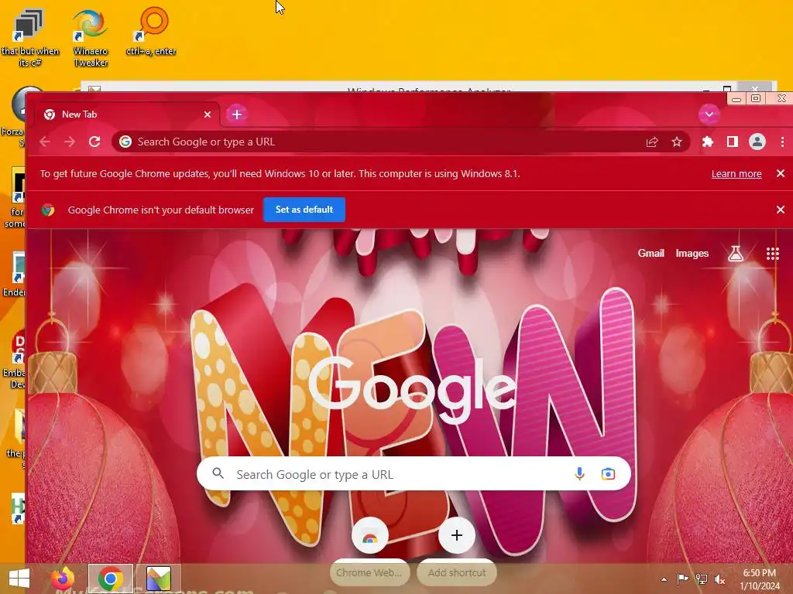
Task: Select the New Tab tab
Action: tap(128, 114)
